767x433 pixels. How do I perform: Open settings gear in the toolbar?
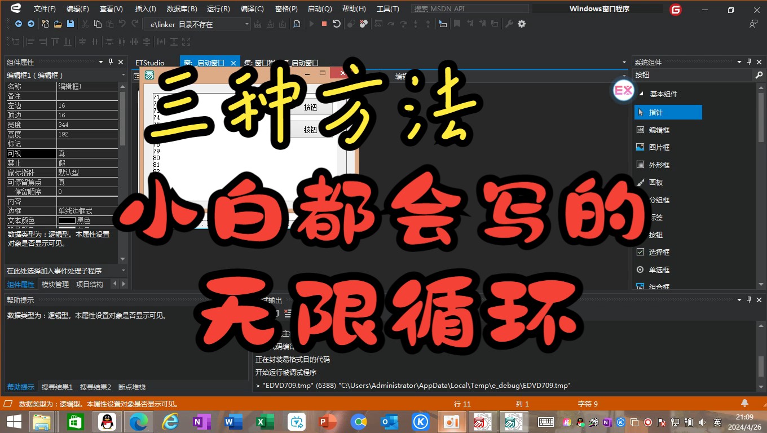(x=522, y=24)
